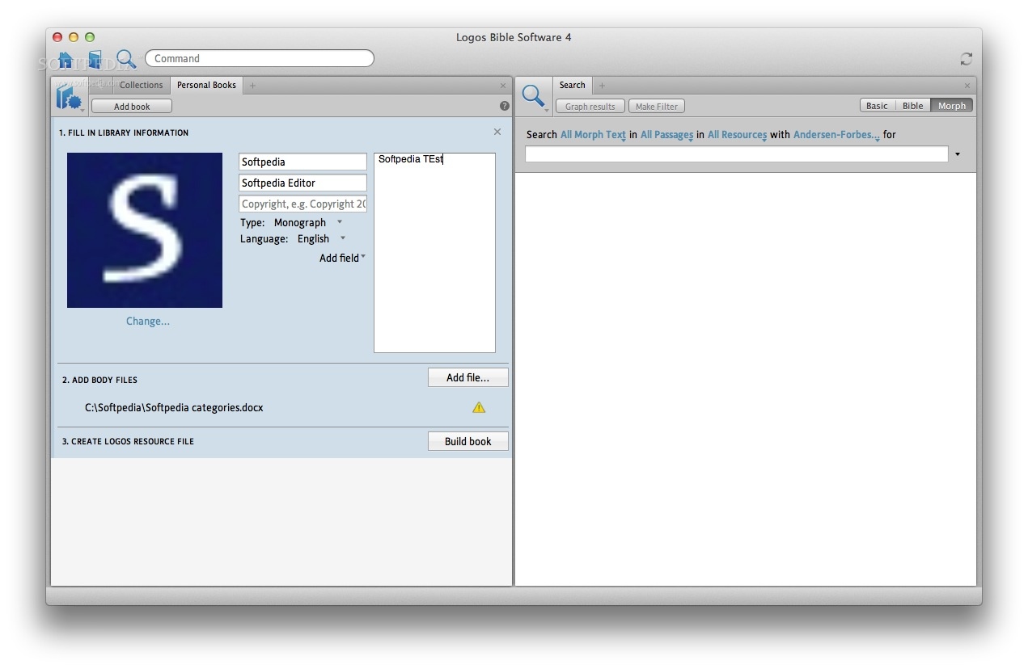
Task: Click the Home icon in the toolbar
Action: [65, 58]
